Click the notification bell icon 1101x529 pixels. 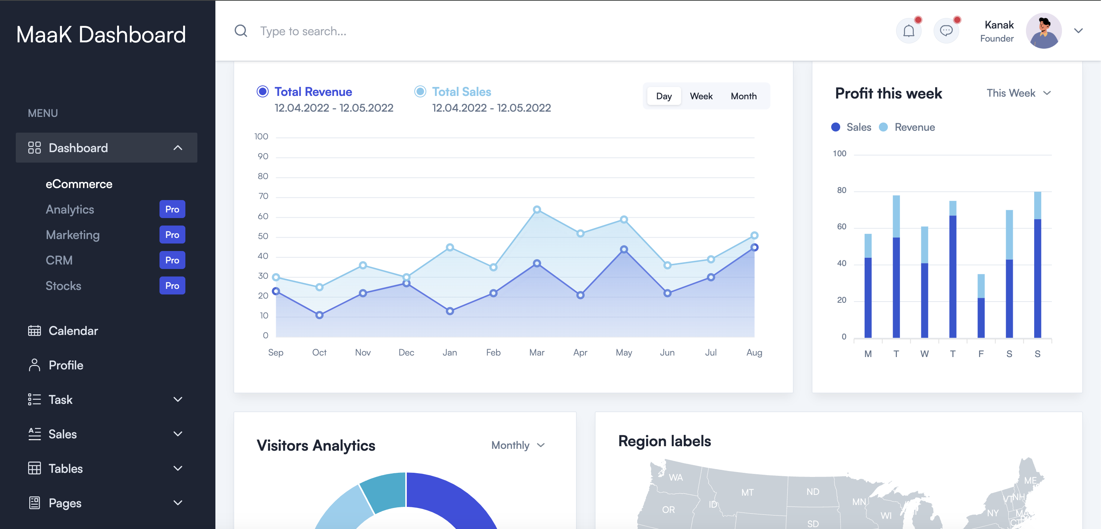point(908,31)
